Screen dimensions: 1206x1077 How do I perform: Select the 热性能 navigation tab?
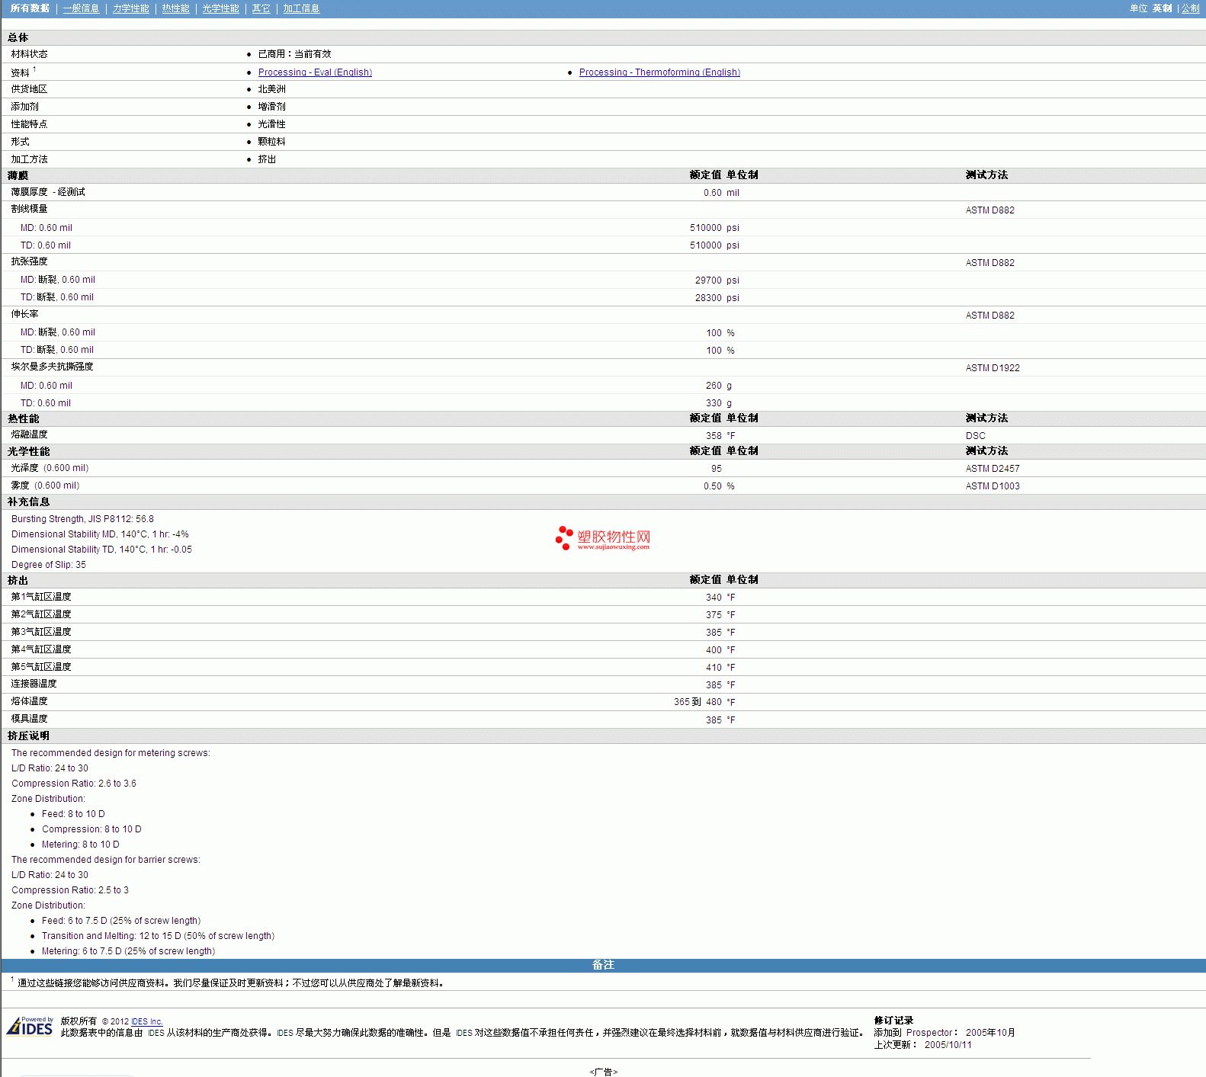pyautogui.click(x=175, y=8)
